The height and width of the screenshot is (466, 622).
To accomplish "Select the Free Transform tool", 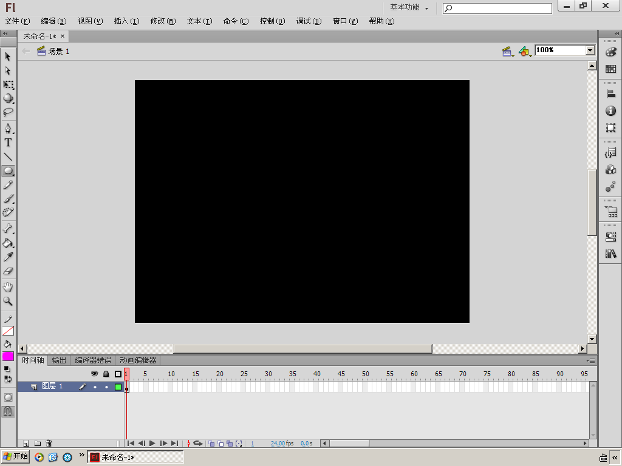I will (8, 84).
